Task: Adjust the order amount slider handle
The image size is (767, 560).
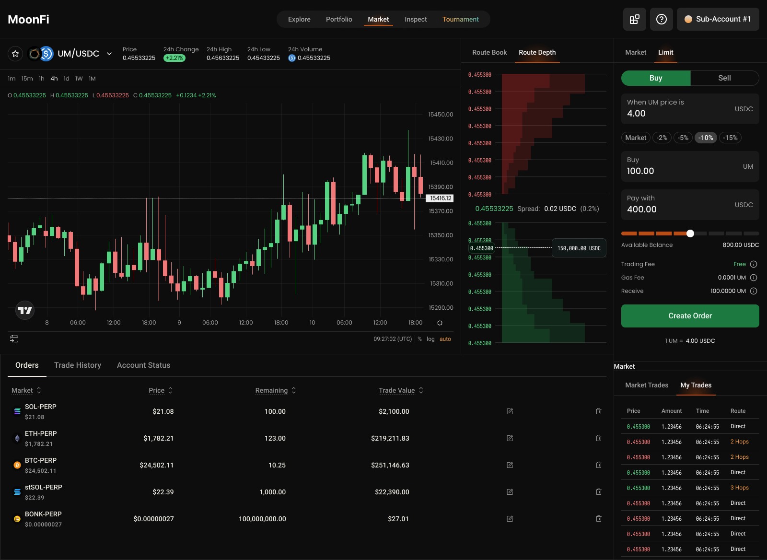Action: 690,233
